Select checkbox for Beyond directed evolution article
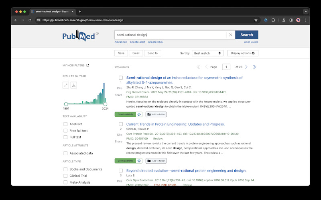This screenshot has height=200, width=321. pos(121,171)
